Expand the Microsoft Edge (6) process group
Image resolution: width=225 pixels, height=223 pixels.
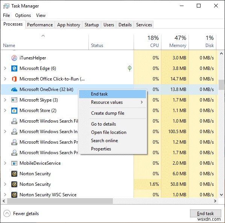pos(5,68)
